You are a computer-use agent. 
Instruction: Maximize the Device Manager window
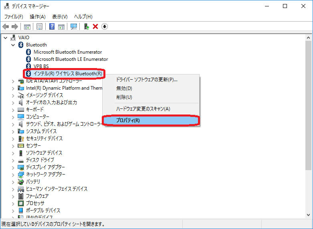(285, 6)
